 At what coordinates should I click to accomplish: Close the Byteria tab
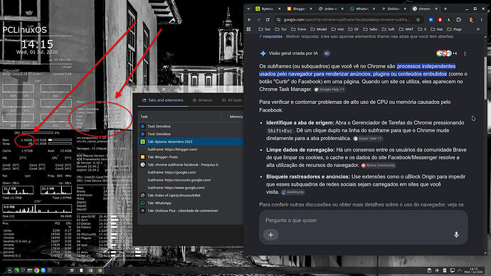coord(280,9)
